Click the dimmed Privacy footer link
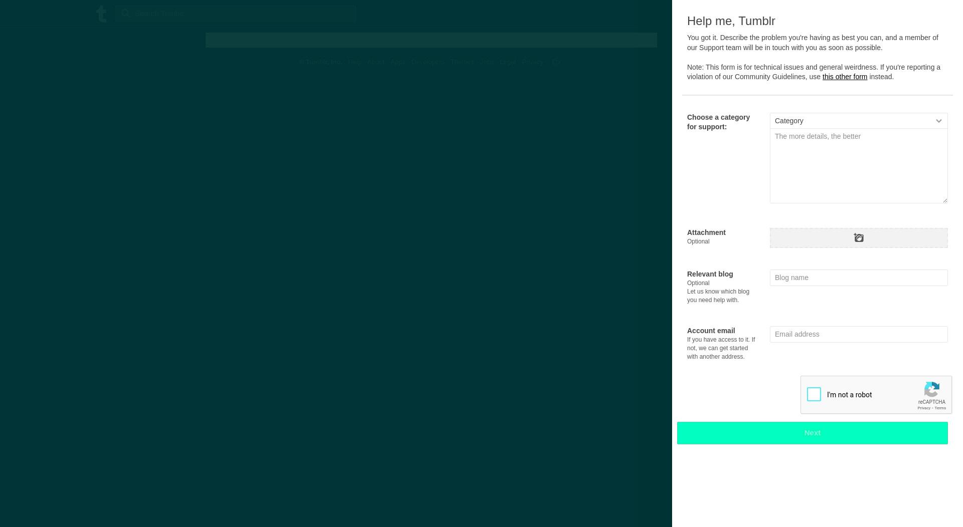This screenshot has width=963, height=527. coord(533,62)
